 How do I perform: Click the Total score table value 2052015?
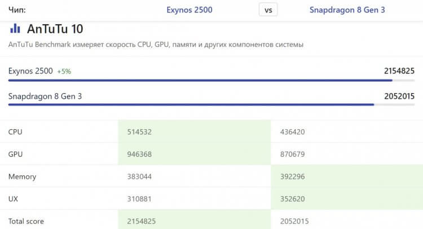(294, 222)
